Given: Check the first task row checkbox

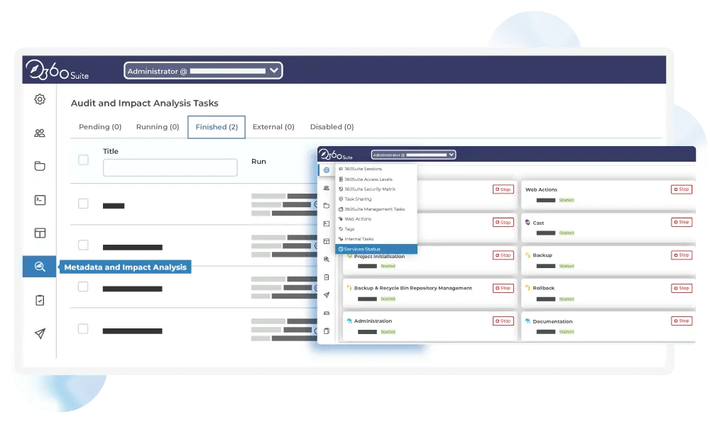Looking at the screenshot, I should click(83, 204).
